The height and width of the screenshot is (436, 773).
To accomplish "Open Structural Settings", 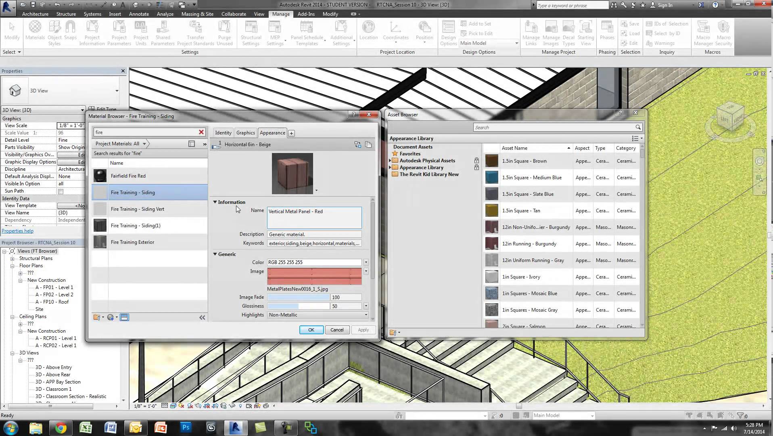I will coord(251,33).
